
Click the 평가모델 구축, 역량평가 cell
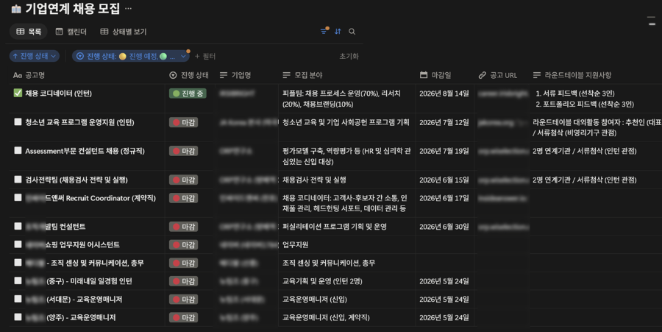[x=346, y=156]
